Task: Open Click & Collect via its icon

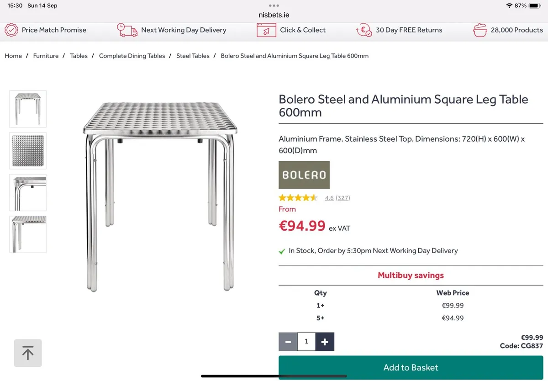Action: (x=267, y=30)
